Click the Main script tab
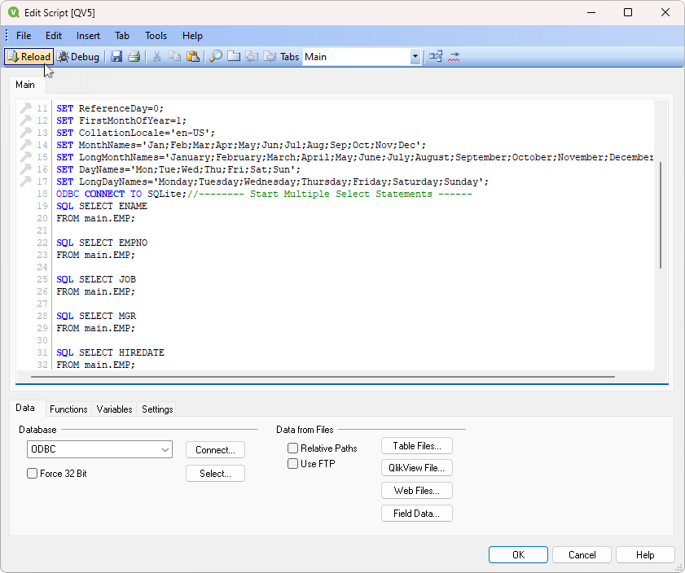The image size is (685, 573). [x=25, y=84]
